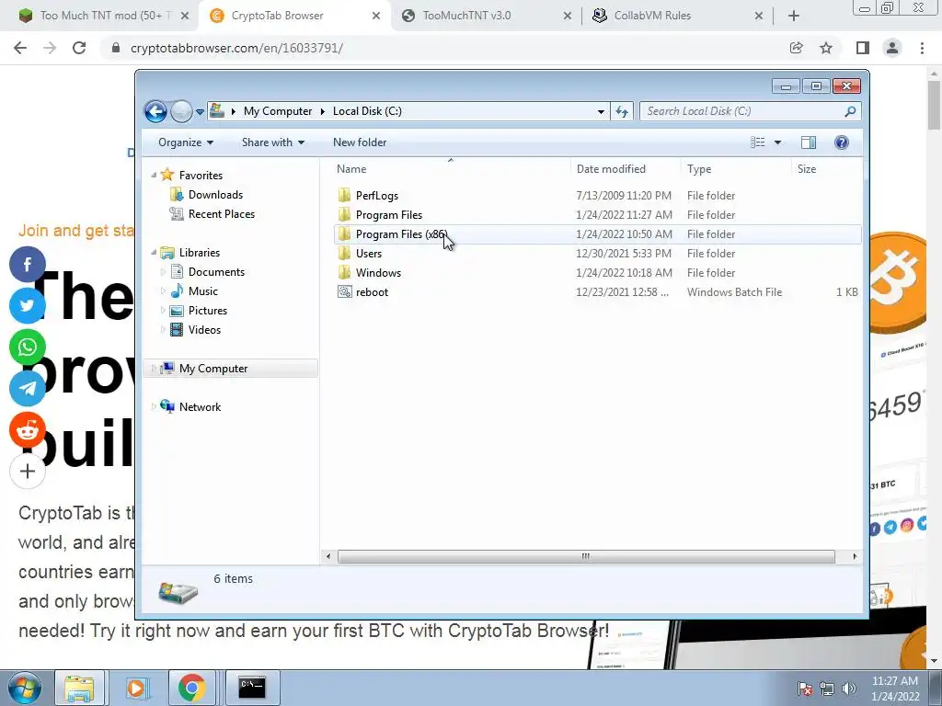Select the Documents library
The height and width of the screenshot is (706, 942).
click(x=208, y=272)
